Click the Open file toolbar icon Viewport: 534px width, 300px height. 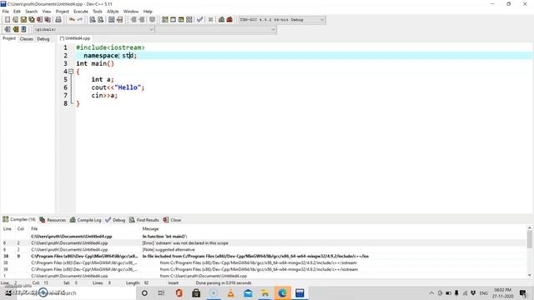click(15, 20)
